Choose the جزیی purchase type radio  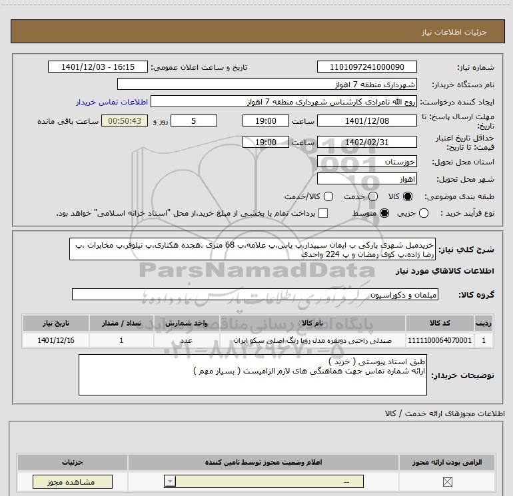tap(424, 213)
